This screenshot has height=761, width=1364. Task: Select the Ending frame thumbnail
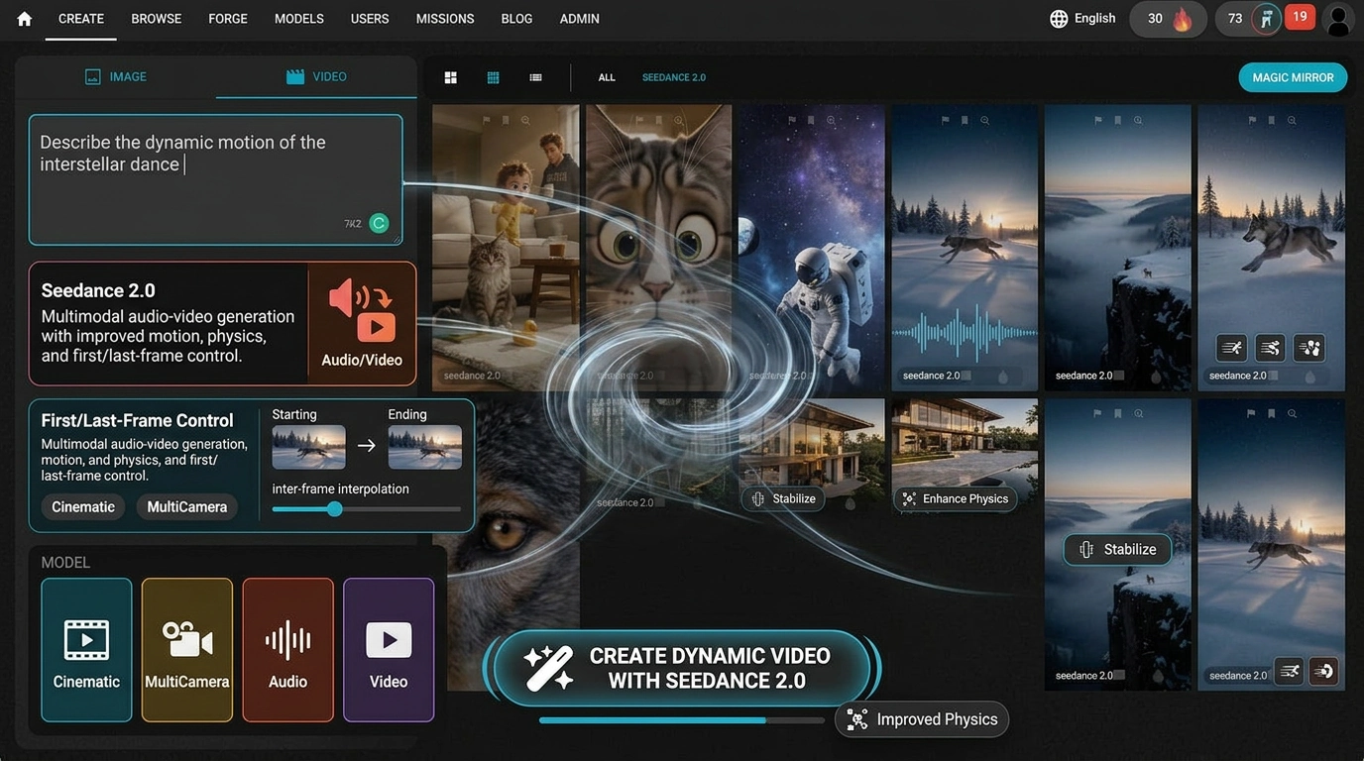coord(424,447)
